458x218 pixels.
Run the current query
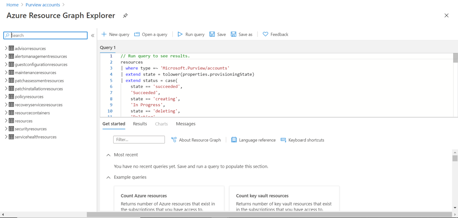point(191,34)
